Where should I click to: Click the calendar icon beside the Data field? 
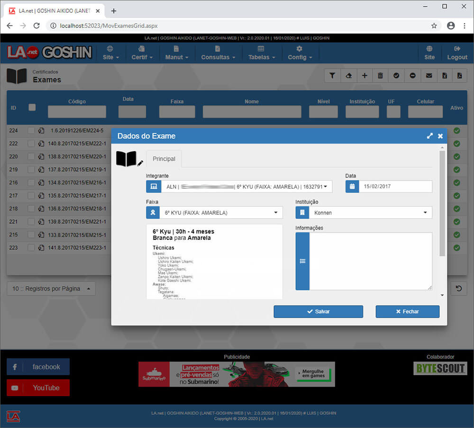(x=352, y=187)
